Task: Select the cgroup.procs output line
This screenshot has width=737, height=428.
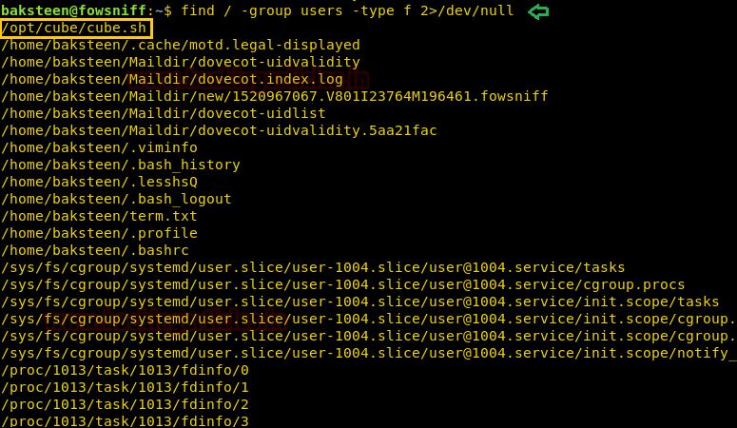Action: click(343, 284)
